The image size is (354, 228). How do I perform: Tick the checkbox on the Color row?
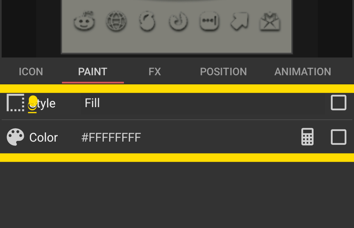click(338, 137)
